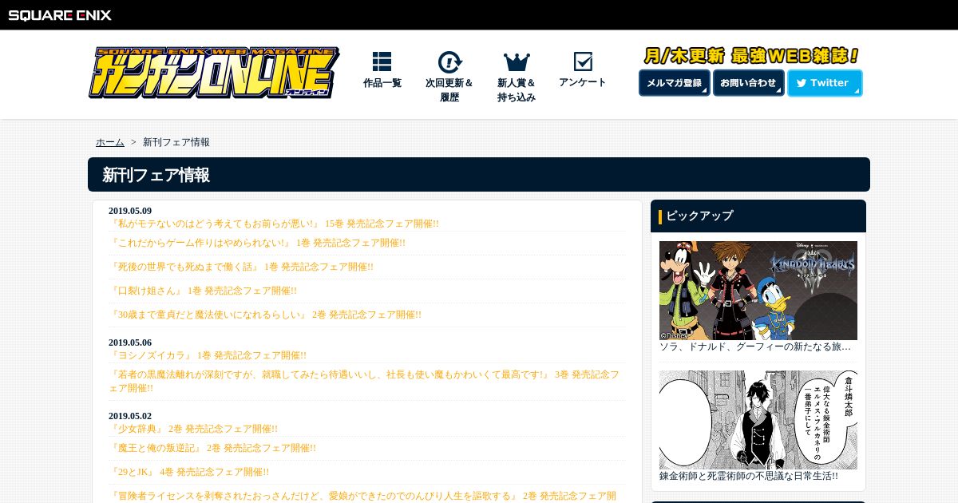The height and width of the screenshot is (503, 958).
Task: Open ソラ、ドナルド、グーフィーの新たなる旅 caption
Action: (x=755, y=347)
